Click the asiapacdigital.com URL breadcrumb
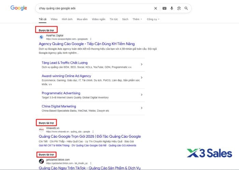The image size is (239, 170). tap(67, 39)
